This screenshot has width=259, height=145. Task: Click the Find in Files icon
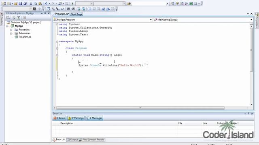(129, 4)
